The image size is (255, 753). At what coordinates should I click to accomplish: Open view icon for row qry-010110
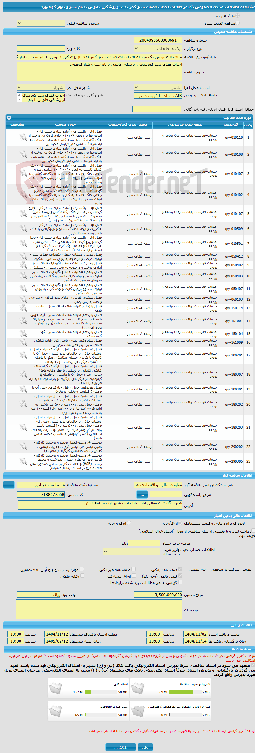(23, 137)
